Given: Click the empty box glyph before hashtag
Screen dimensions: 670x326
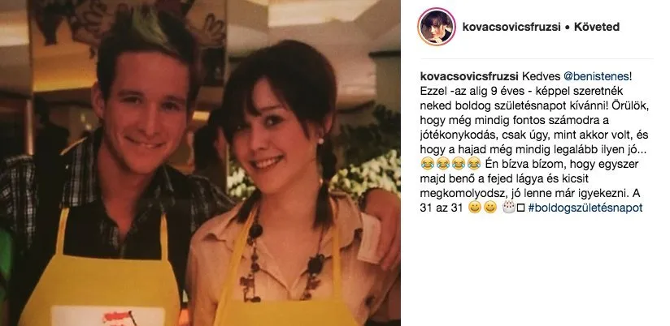Looking at the screenshot, I should click(x=520, y=208).
